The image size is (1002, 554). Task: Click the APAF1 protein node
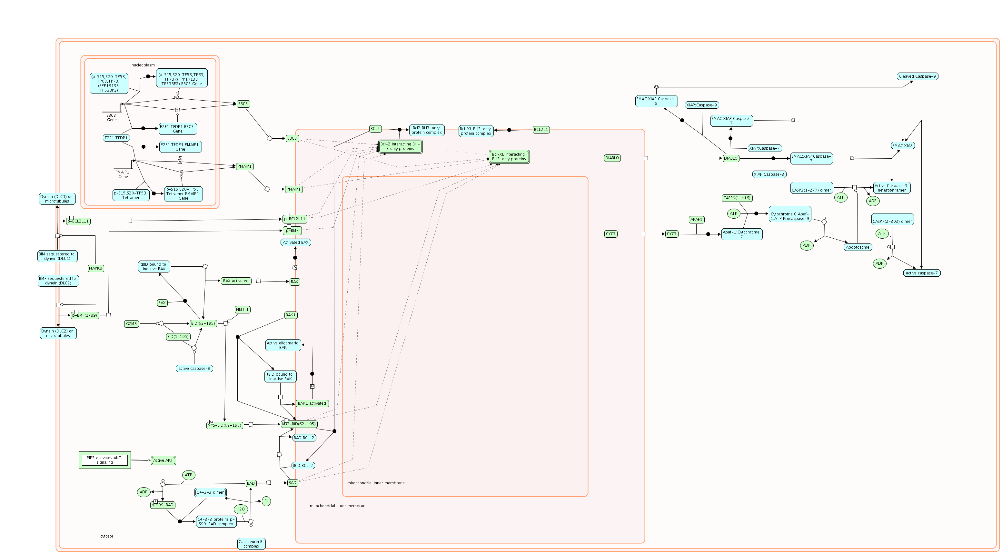point(696,219)
